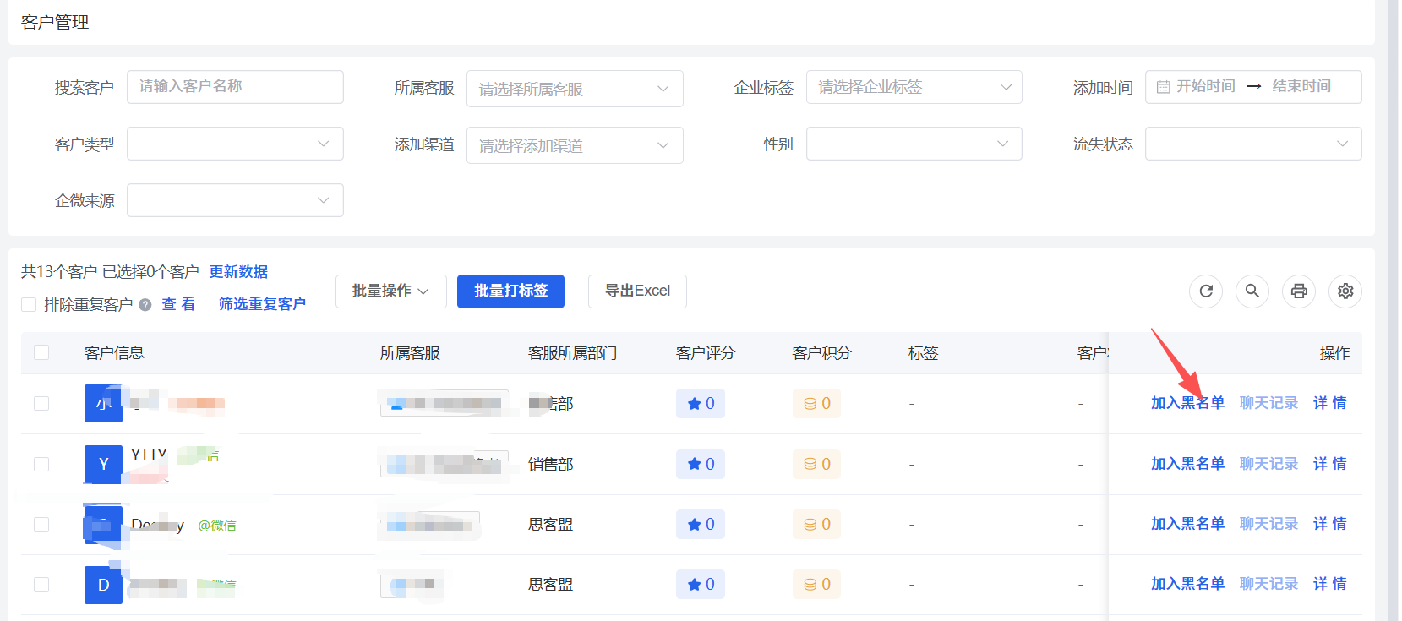Click the star score badge in YTTY row
The height and width of the screenshot is (621, 1402).
[x=701, y=464]
